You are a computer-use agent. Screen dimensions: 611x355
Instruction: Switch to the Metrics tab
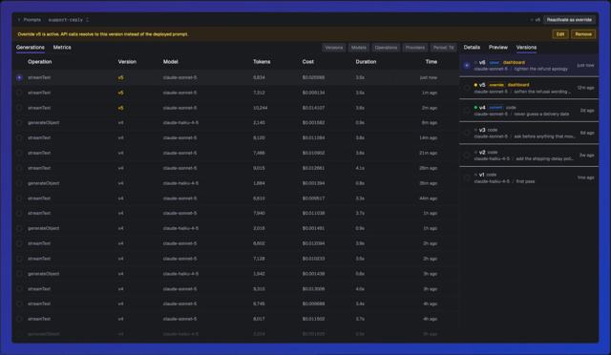[x=62, y=47]
